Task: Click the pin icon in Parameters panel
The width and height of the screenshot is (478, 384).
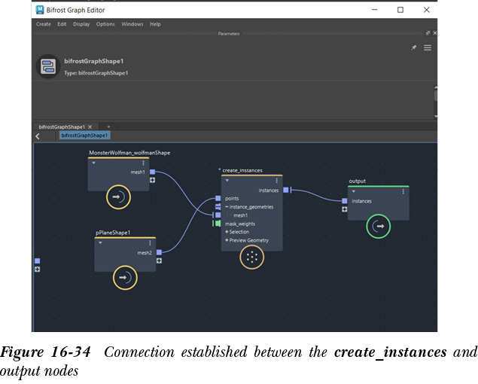Action: (x=413, y=47)
